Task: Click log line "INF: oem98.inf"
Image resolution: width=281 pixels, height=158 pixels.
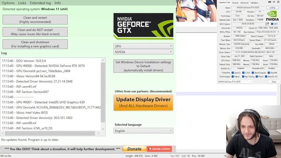Action: point(19,123)
